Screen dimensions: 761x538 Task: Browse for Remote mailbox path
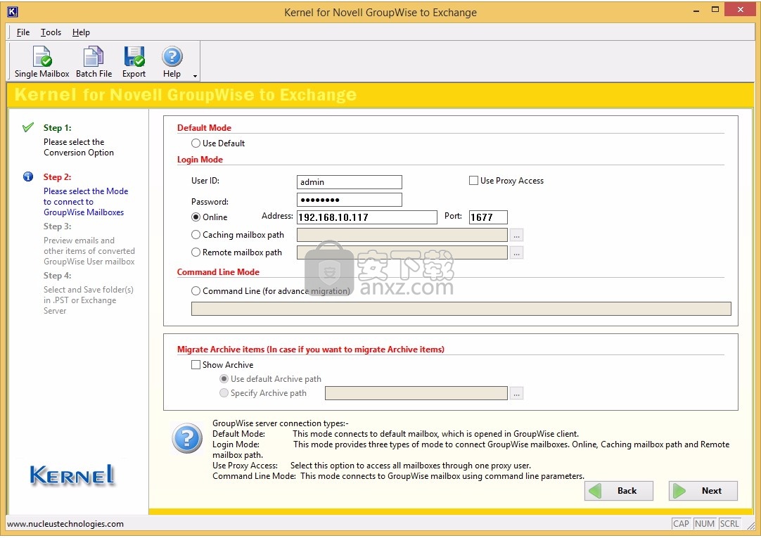pyautogui.click(x=516, y=252)
